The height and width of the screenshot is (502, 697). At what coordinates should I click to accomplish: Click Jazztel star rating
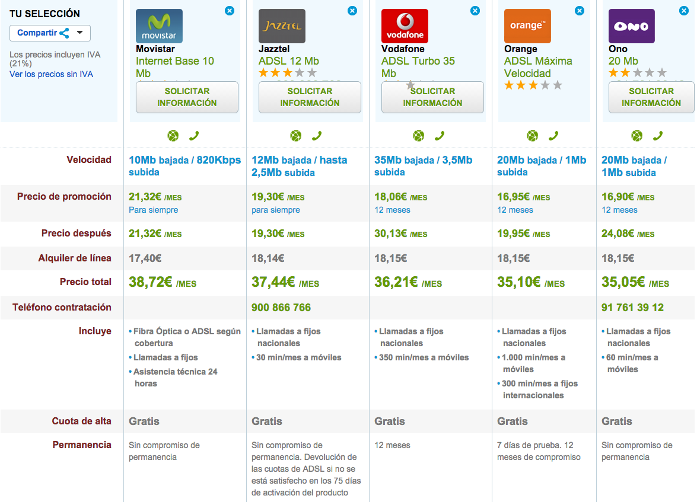[x=288, y=73]
